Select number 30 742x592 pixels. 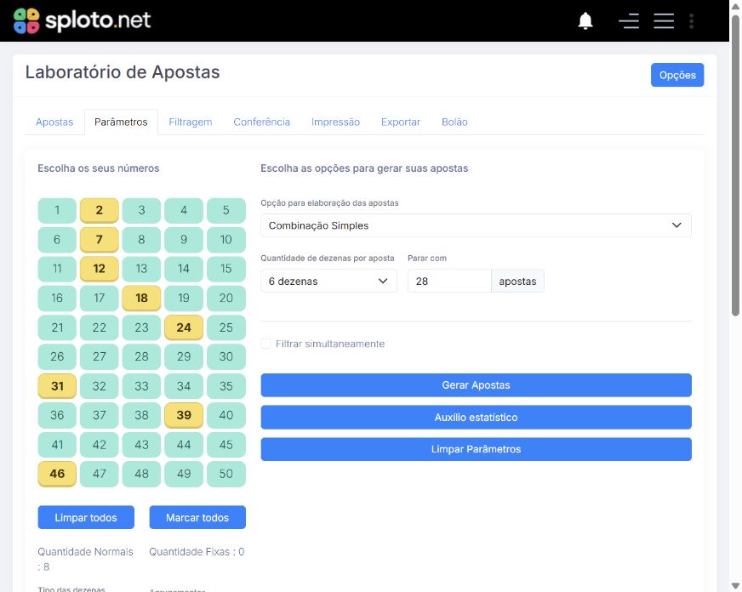(x=226, y=356)
